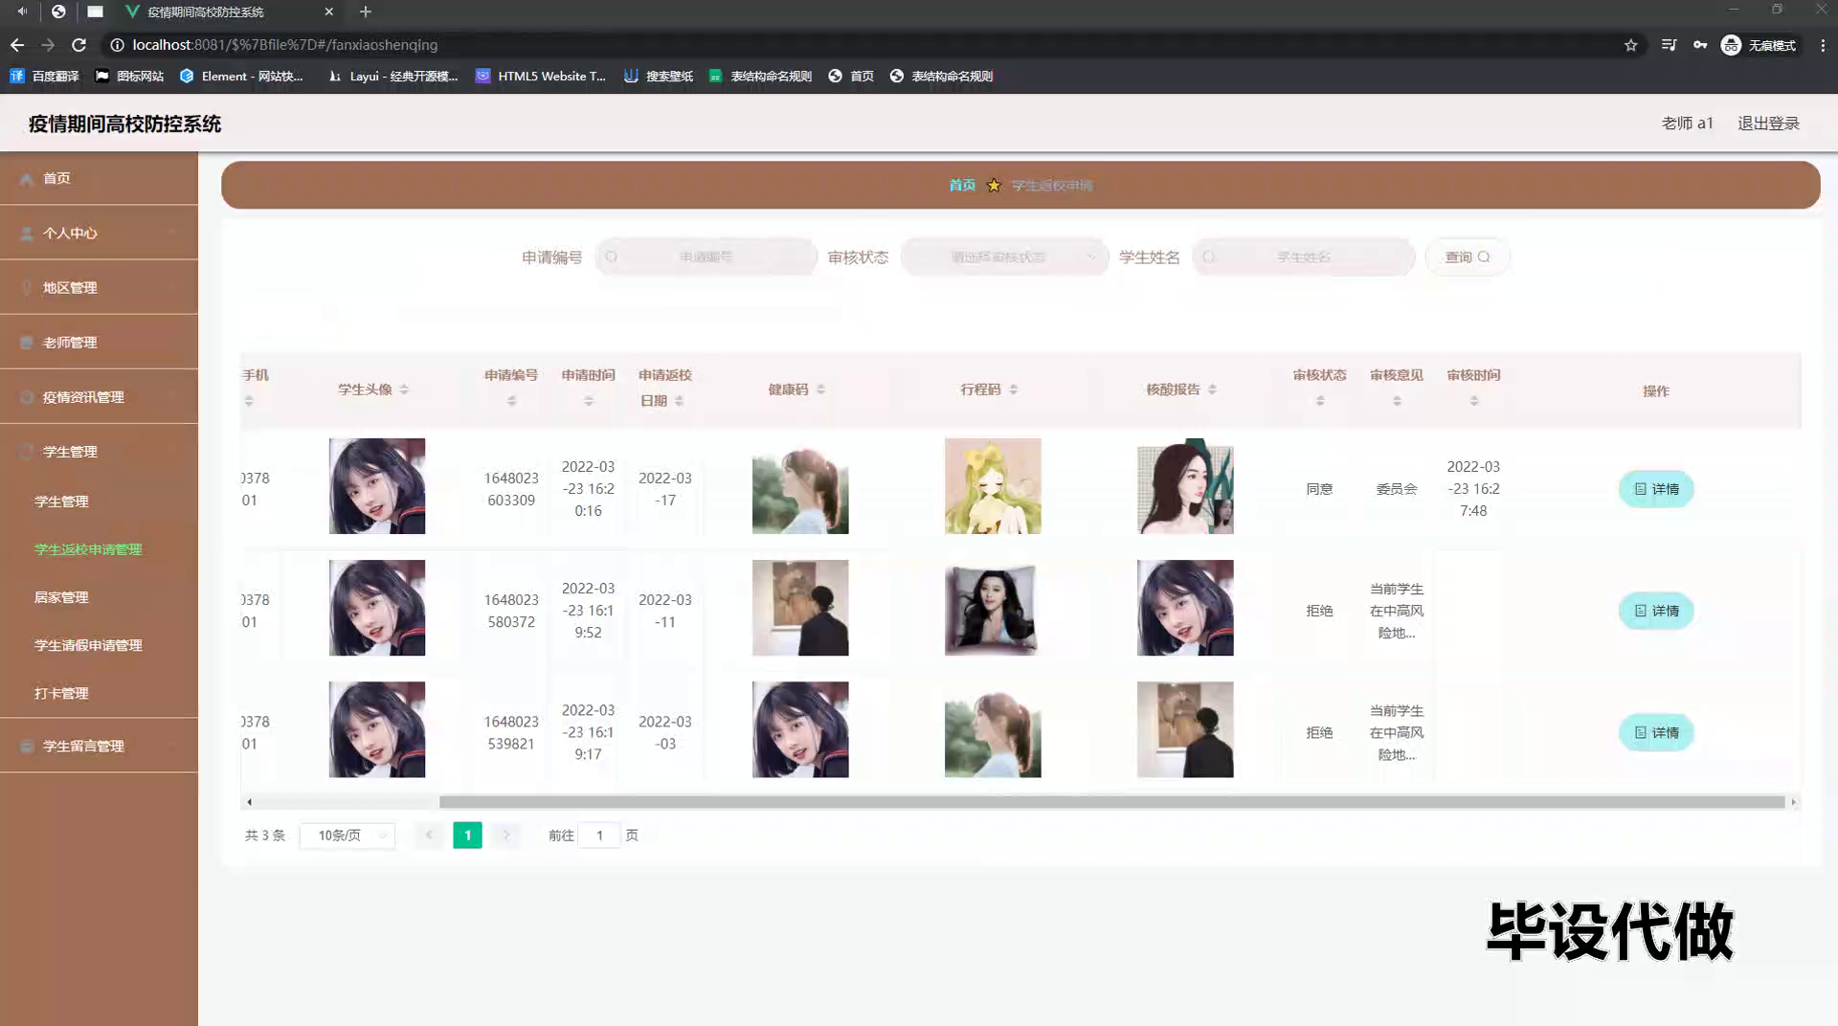Focus the 申请编号 search field
Image resolution: width=1838 pixels, height=1026 pixels.
[706, 256]
